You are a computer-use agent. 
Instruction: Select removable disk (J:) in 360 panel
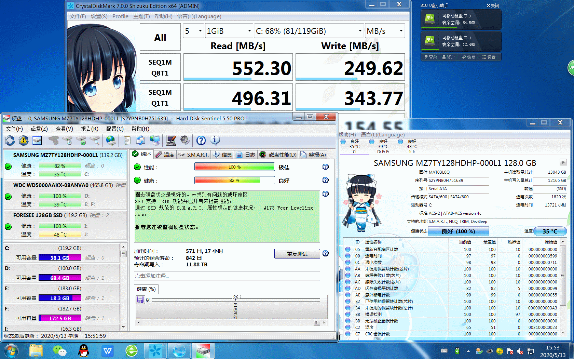[x=461, y=19]
